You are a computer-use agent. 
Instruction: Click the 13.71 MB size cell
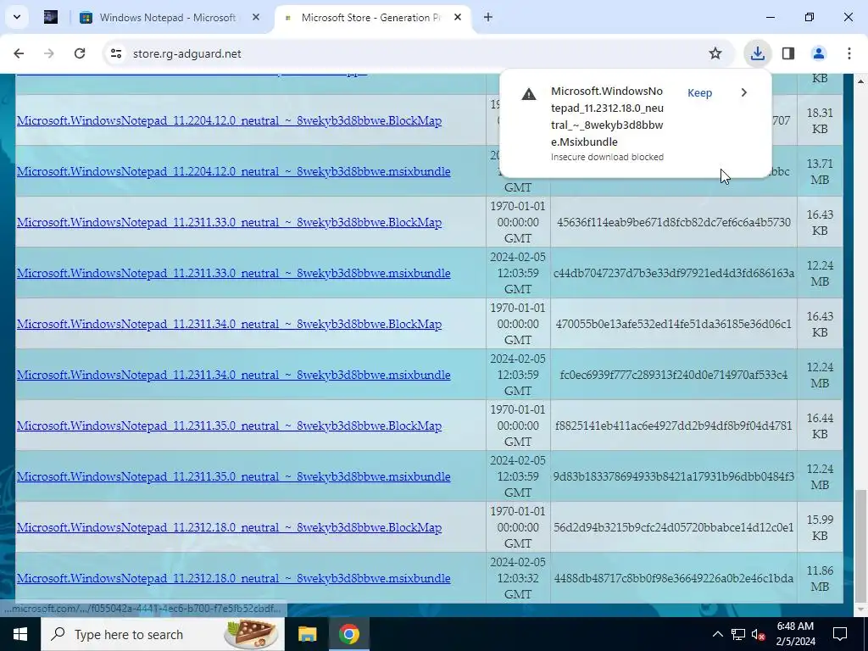[x=820, y=171]
